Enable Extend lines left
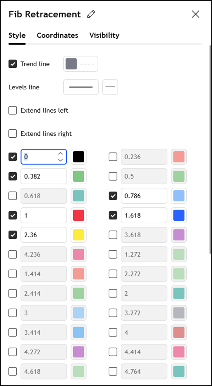The image size is (212, 386). [13, 110]
